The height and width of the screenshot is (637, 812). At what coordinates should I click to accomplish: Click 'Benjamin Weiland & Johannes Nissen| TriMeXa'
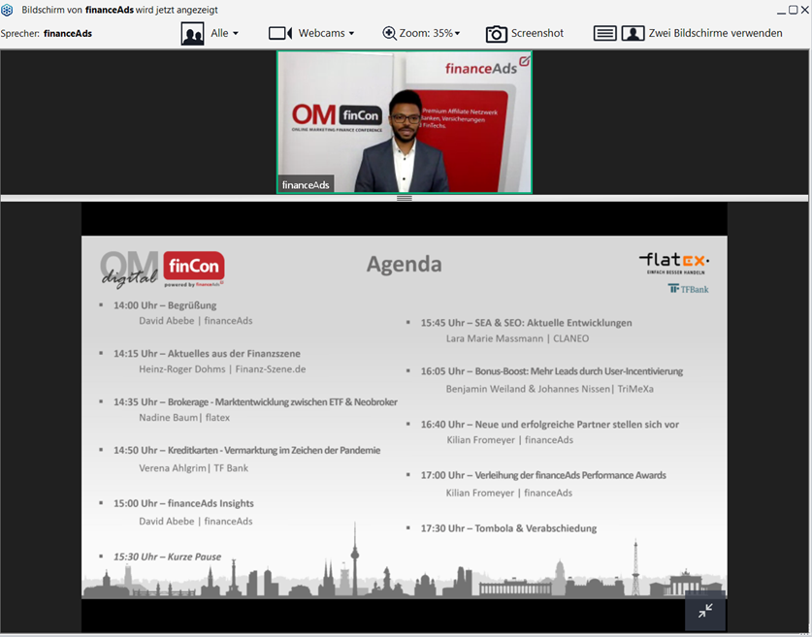tap(550, 389)
